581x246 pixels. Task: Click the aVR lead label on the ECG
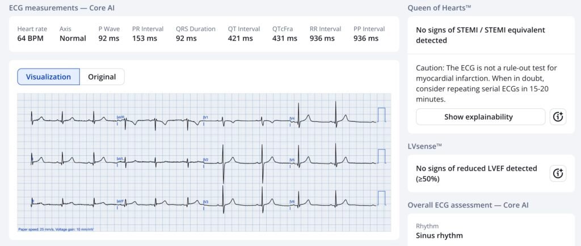click(120, 117)
